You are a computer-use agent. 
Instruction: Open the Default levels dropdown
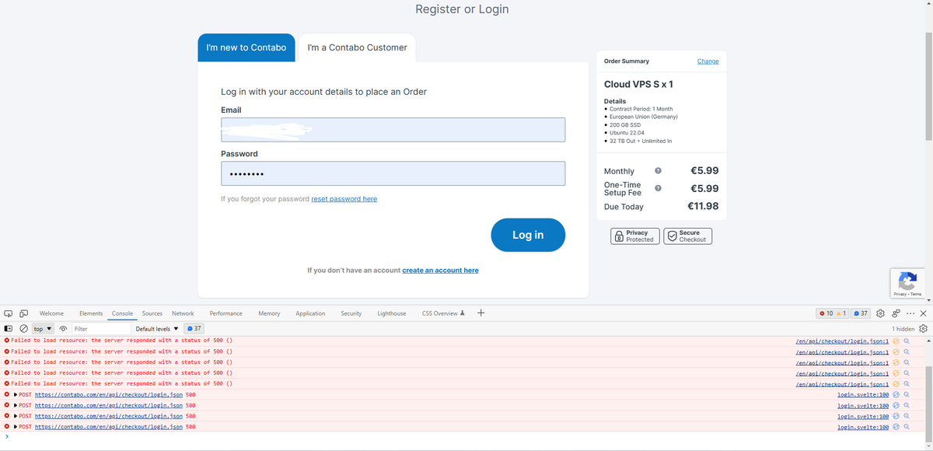pyautogui.click(x=157, y=329)
